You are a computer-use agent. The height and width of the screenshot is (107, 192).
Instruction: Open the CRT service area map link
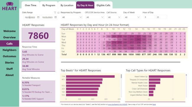click(154, 104)
